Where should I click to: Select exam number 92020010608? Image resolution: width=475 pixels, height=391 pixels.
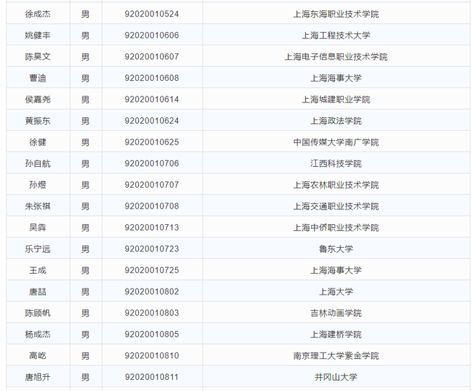(151, 78)
